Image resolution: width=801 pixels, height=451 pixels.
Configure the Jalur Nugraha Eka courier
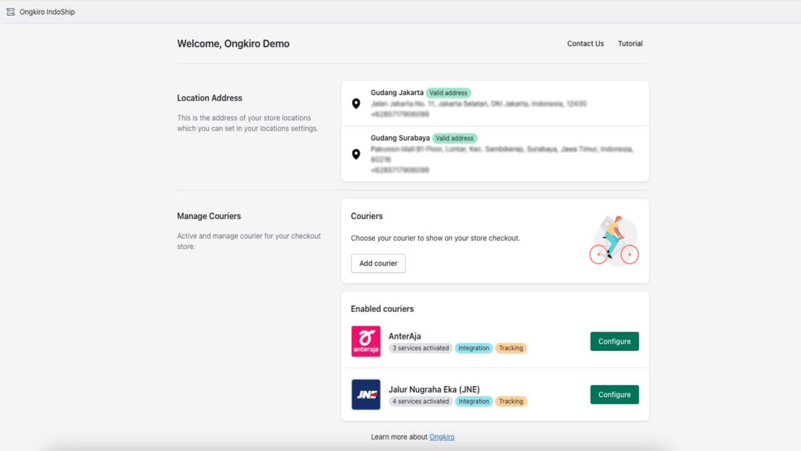click(615, 395)
